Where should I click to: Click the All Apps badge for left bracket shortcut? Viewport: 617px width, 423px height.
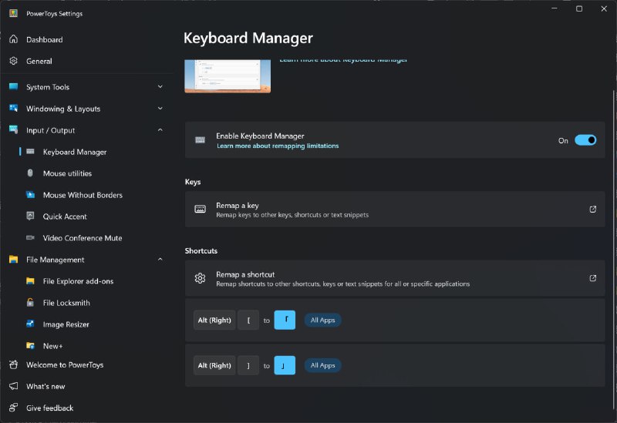pos(322,320)
